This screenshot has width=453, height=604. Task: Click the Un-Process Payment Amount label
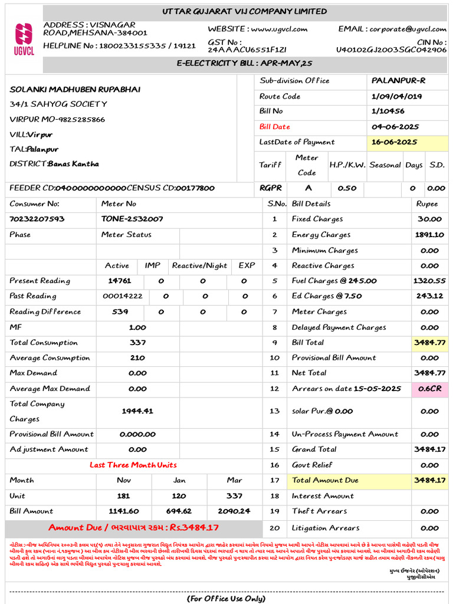(344, 435)
